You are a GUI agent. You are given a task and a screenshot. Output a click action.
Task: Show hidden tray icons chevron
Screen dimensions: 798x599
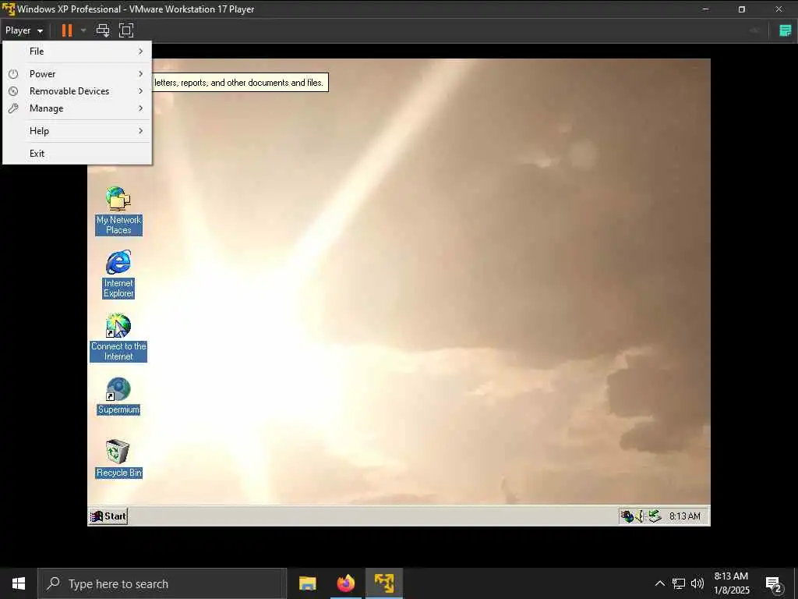pos(659,583)
